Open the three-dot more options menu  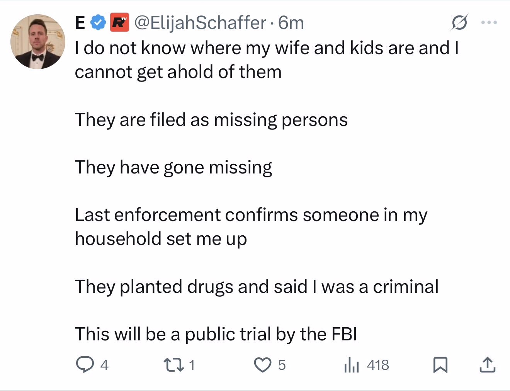(489, 23)
